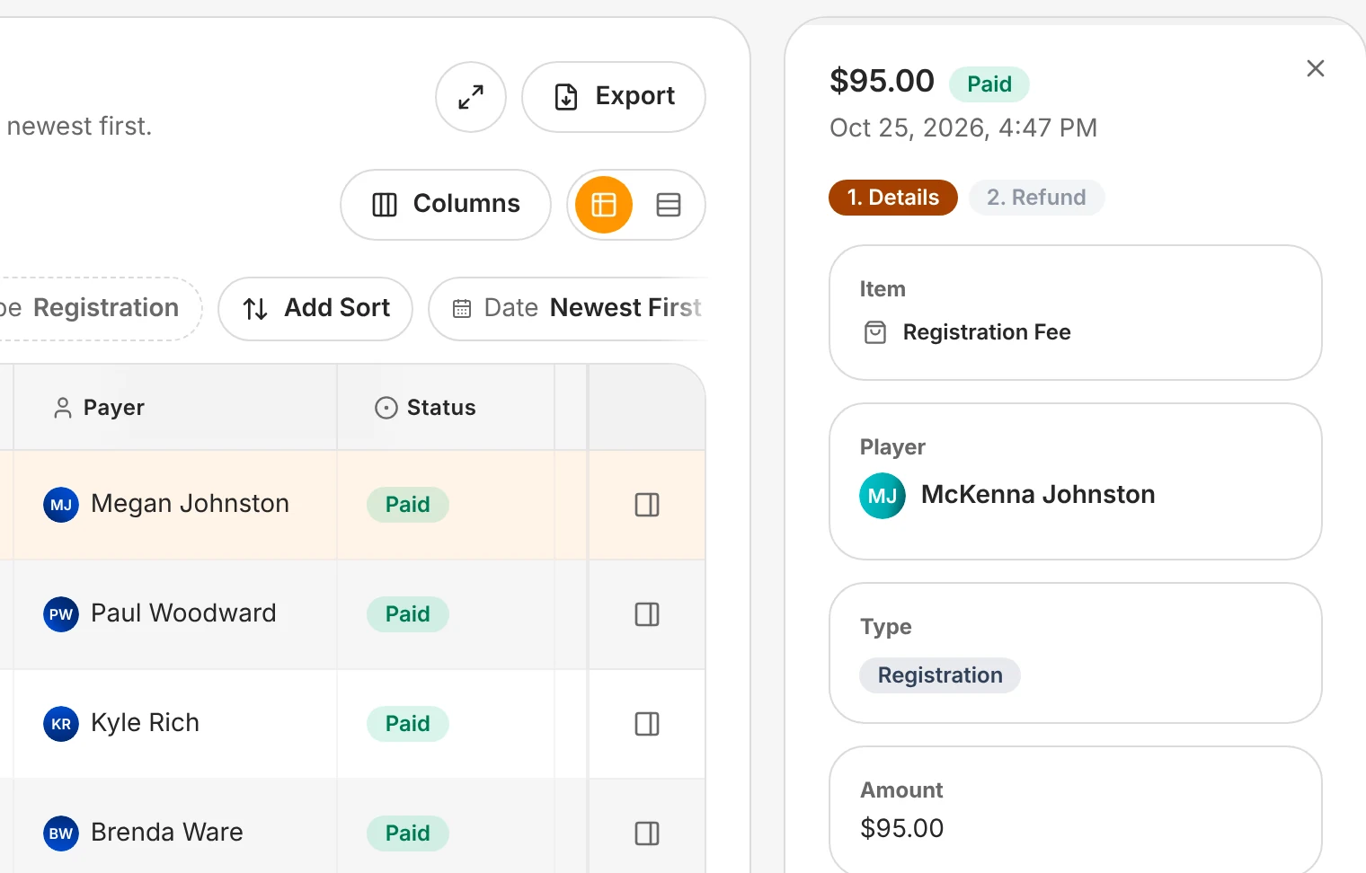Select payer name Paul Woodward
The width and height of the screenshot is (1366, 873).
(183, 613)
